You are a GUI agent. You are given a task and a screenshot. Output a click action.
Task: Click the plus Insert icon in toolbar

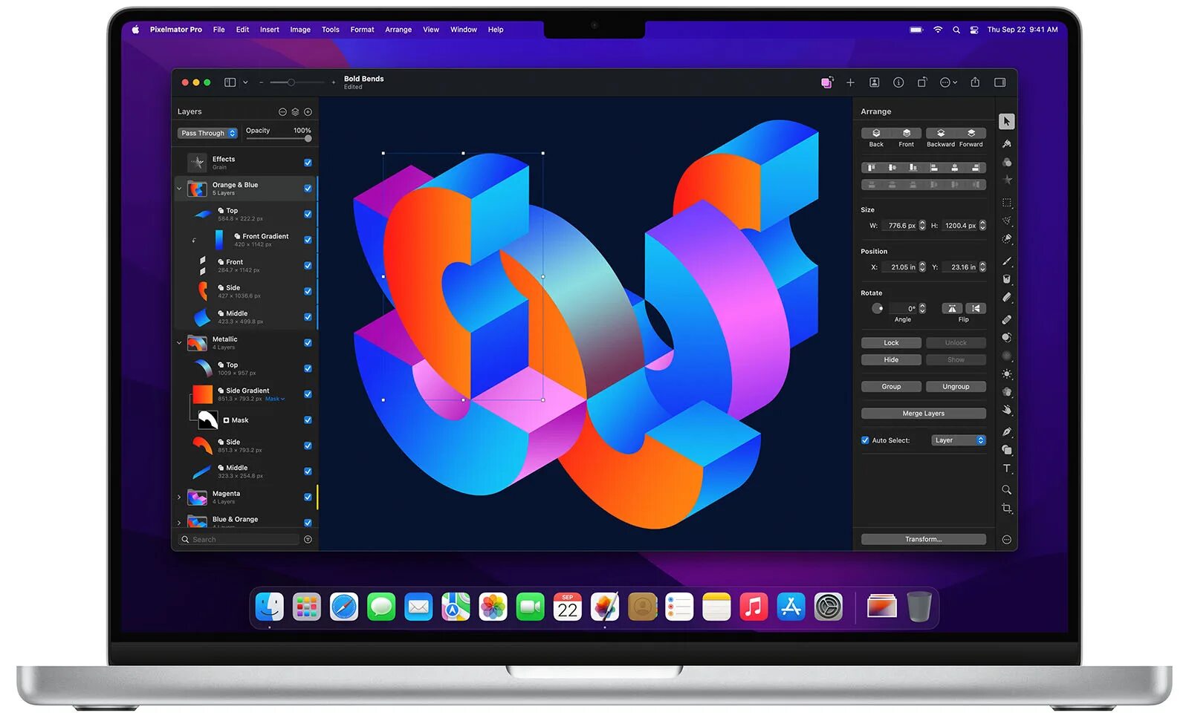click(x=850, y=82)
